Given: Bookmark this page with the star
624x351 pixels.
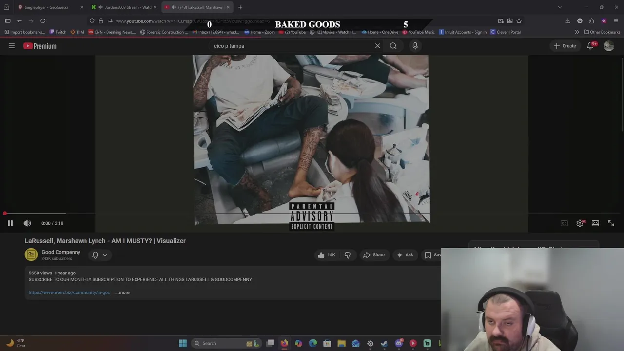Looking at the screenshot, I should click(519, 21).
